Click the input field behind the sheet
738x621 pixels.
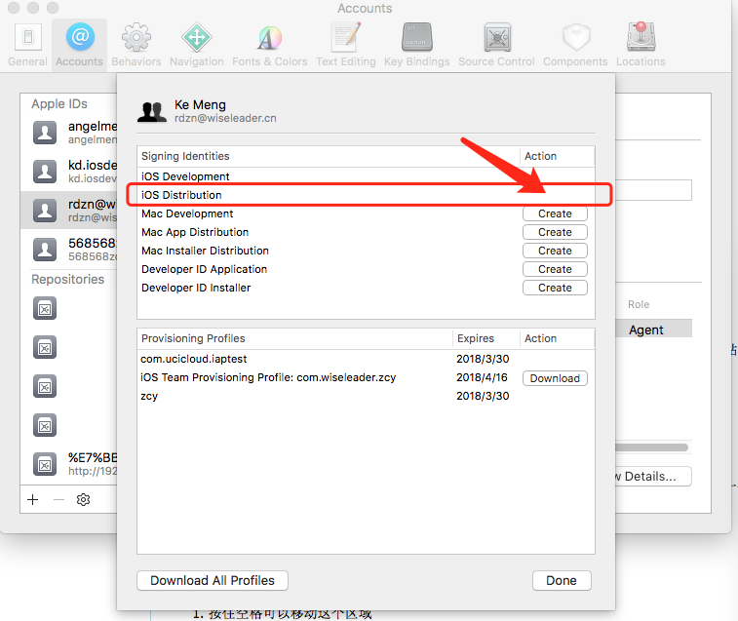[x=654, y=190]
